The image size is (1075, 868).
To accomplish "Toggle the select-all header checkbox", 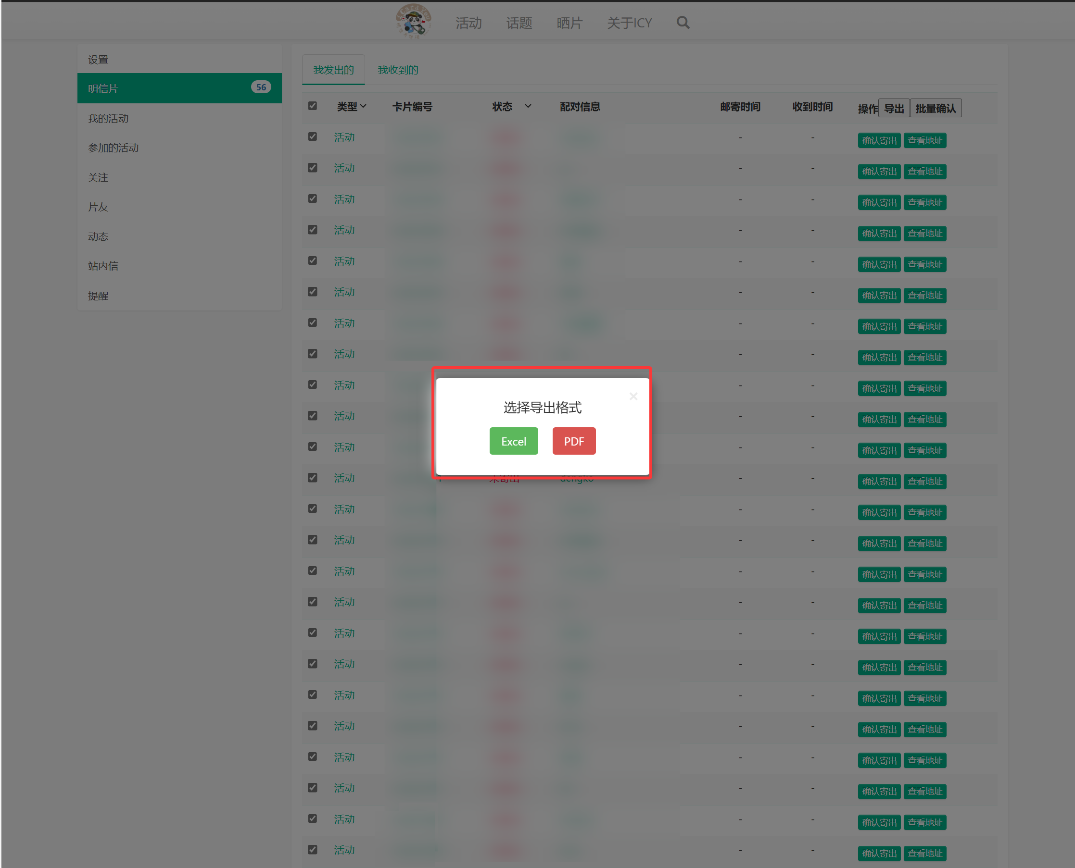I will click(312, 106).
